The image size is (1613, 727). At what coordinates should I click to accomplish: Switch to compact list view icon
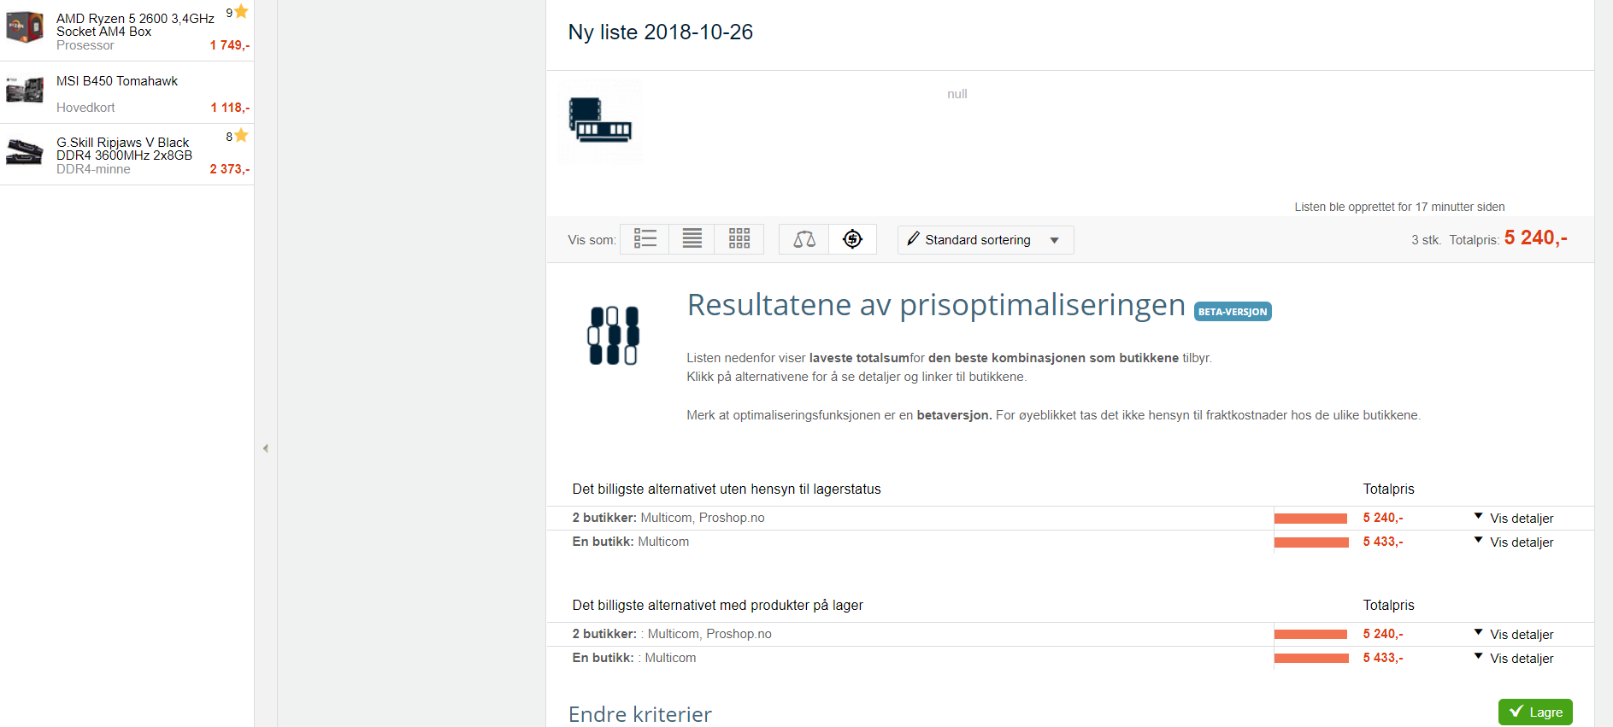coord(692,239)
